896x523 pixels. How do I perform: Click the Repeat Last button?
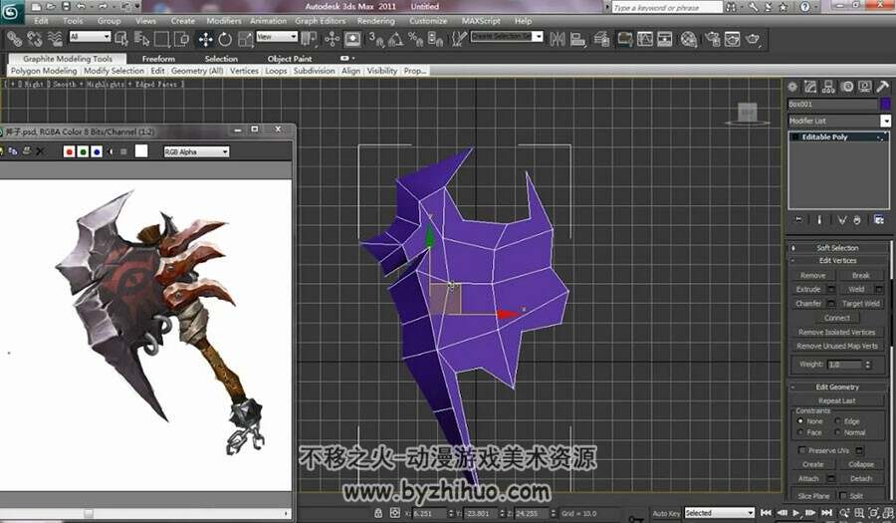click(836, 400)
